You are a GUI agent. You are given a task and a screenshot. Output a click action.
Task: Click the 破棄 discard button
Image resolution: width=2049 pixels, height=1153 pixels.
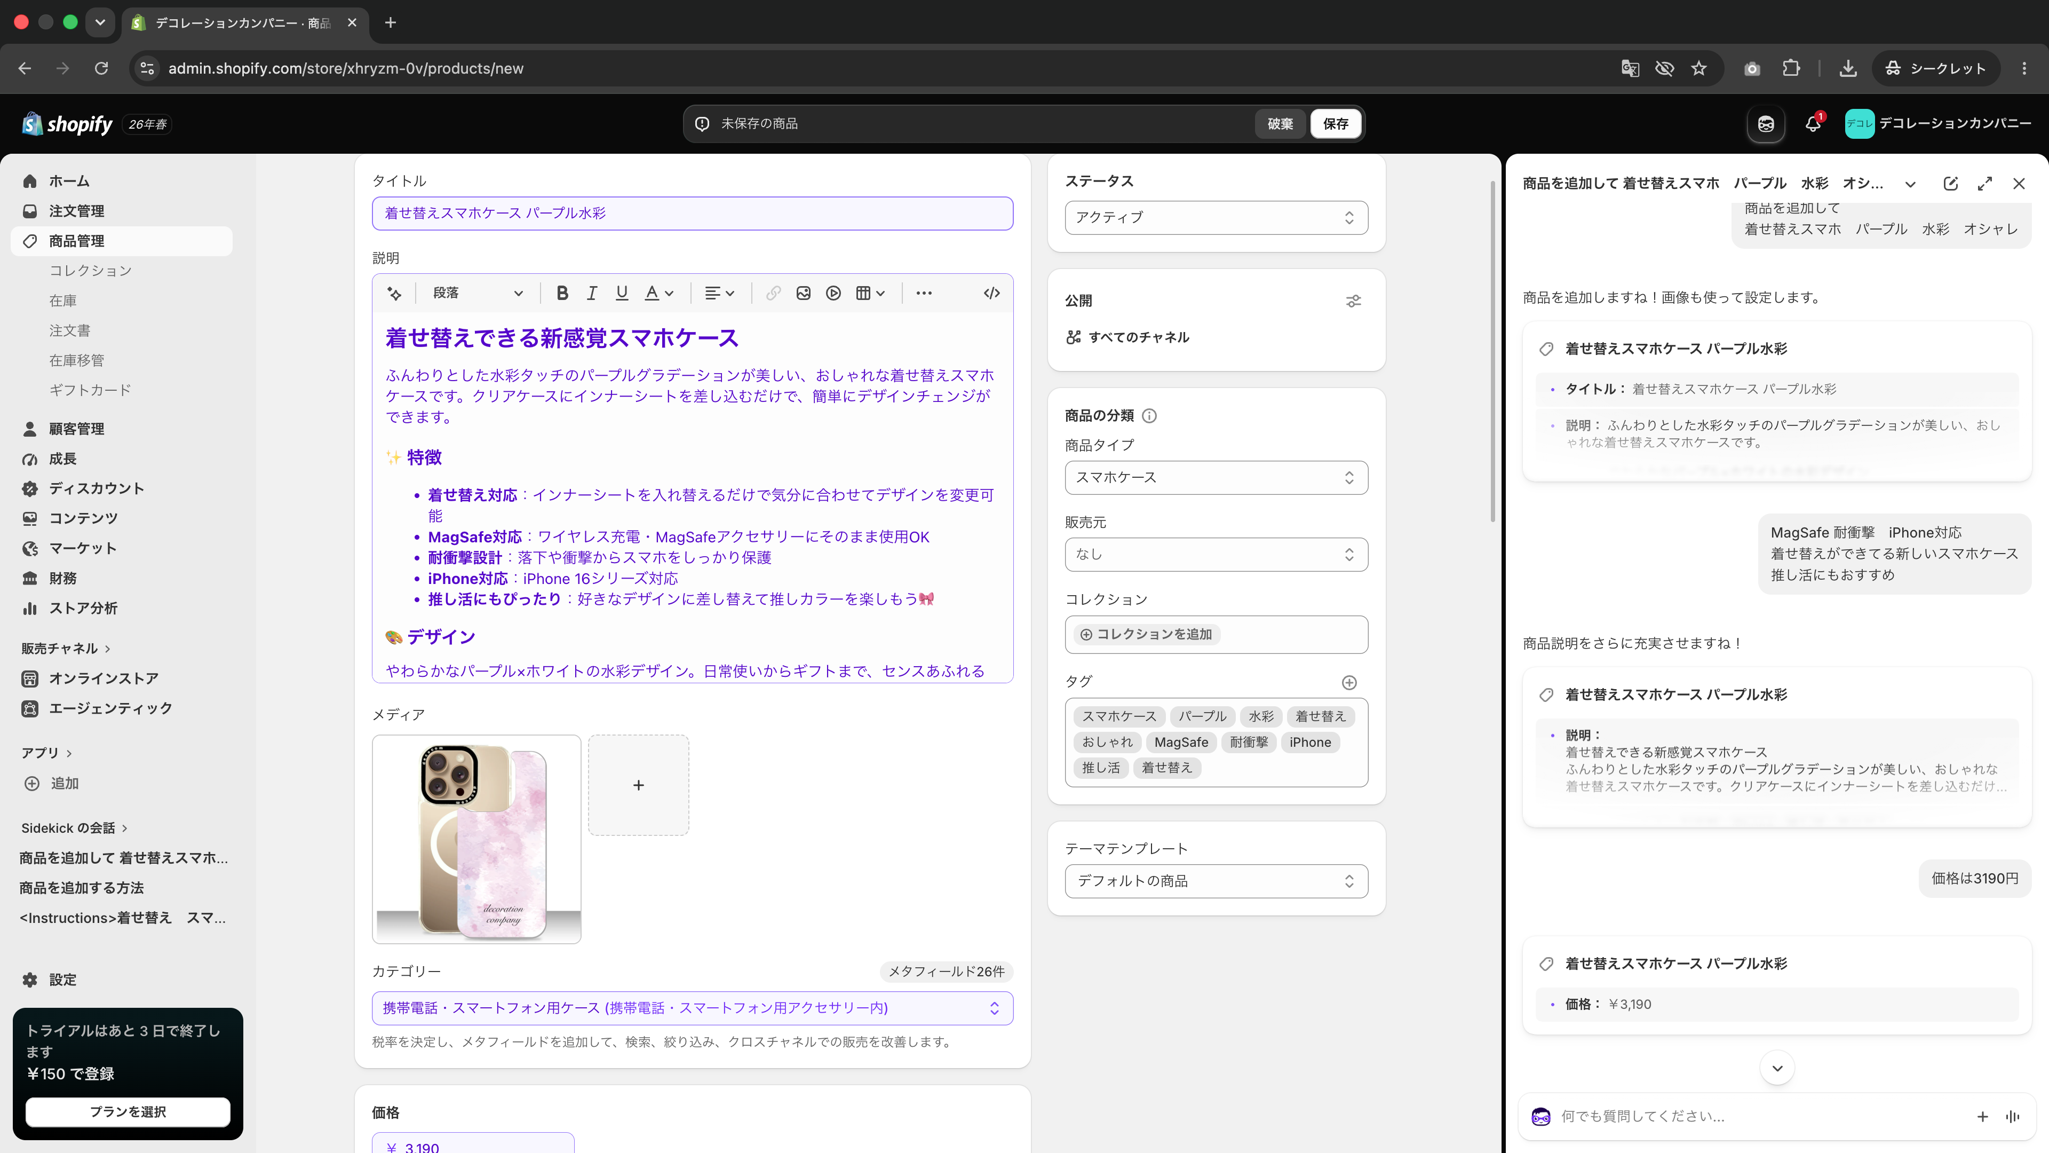click(x=1280, y=123)
